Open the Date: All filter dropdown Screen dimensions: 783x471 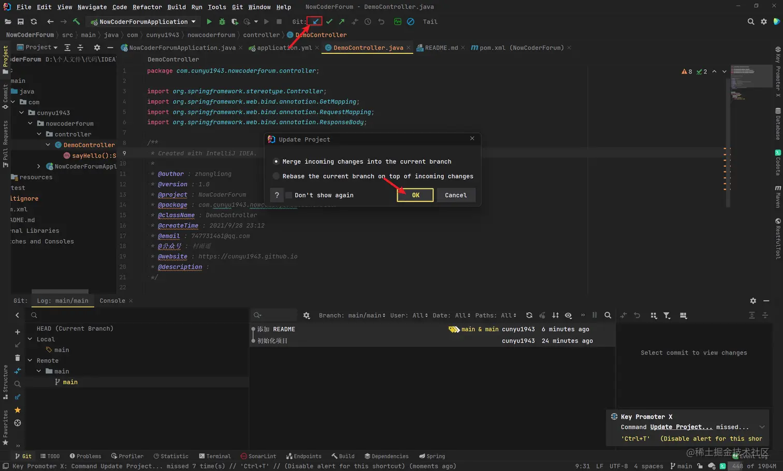[452, 315]
